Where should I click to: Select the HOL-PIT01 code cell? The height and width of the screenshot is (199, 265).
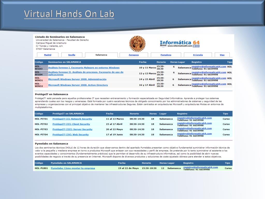coord(41,119)
